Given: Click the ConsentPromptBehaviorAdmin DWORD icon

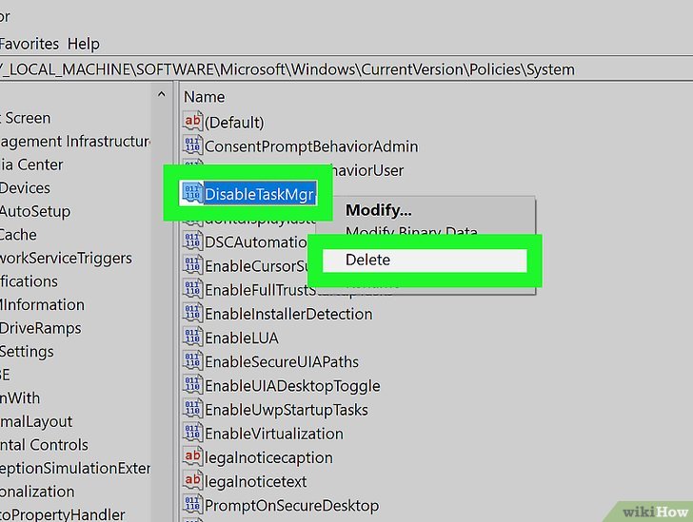Looking at the screenshot, I should click(192, 145).
